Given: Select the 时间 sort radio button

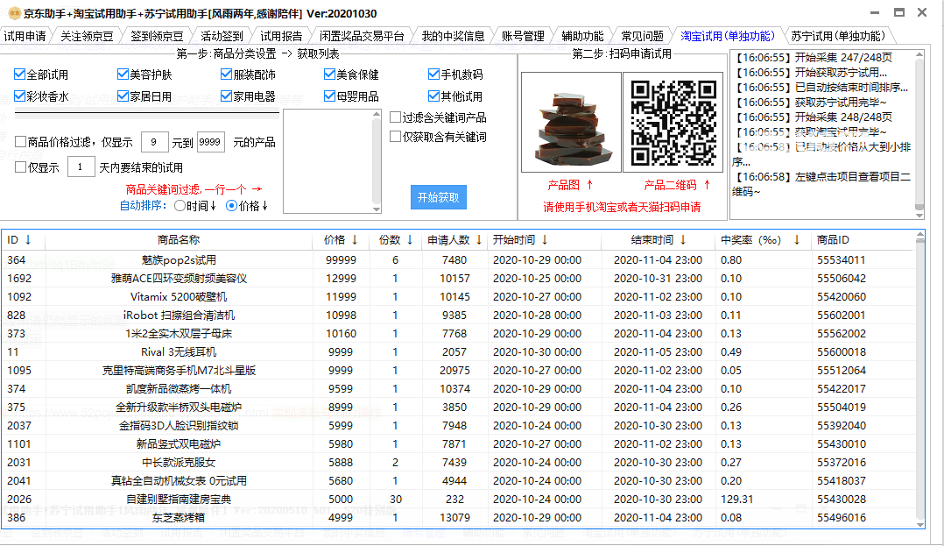Looking at the screenshot, I should [180, 205].
